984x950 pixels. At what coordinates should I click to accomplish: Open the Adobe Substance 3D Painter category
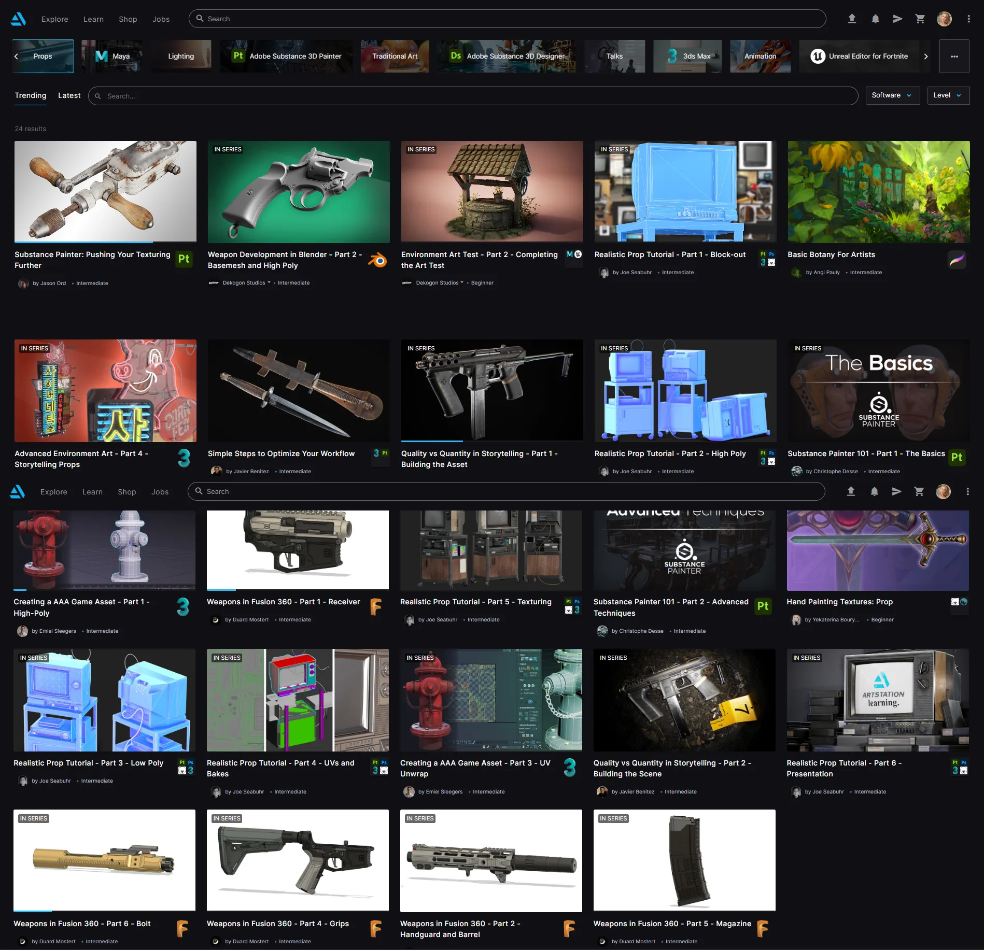pyautogui.click(x=287, y=56)
